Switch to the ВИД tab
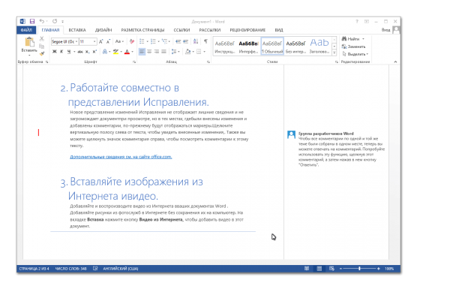This screenshot has width=450, height=289. click(x=279, y=30)
